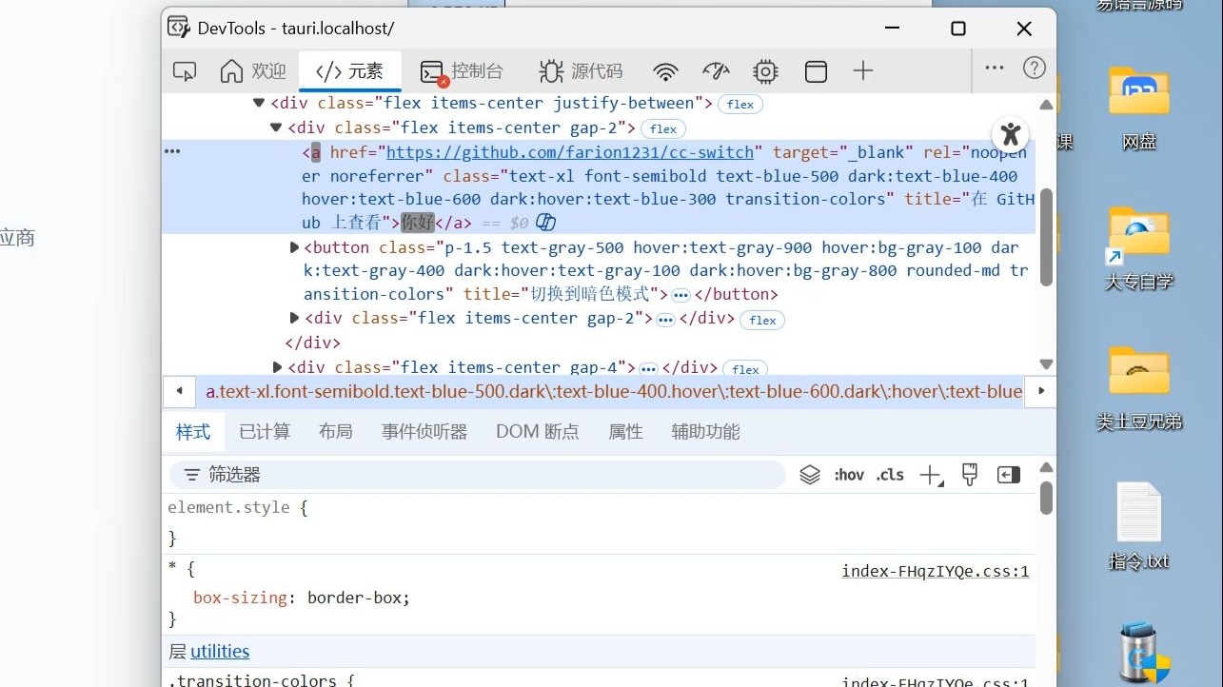This screenshot has height=687, width=1223.
Task: Toggle .cls element classes editor
Action: click(889, 474)
